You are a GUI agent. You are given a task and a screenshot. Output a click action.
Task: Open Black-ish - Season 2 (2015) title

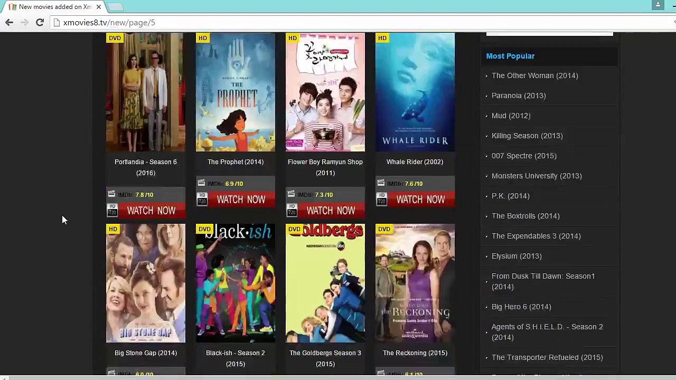point(236,358)
